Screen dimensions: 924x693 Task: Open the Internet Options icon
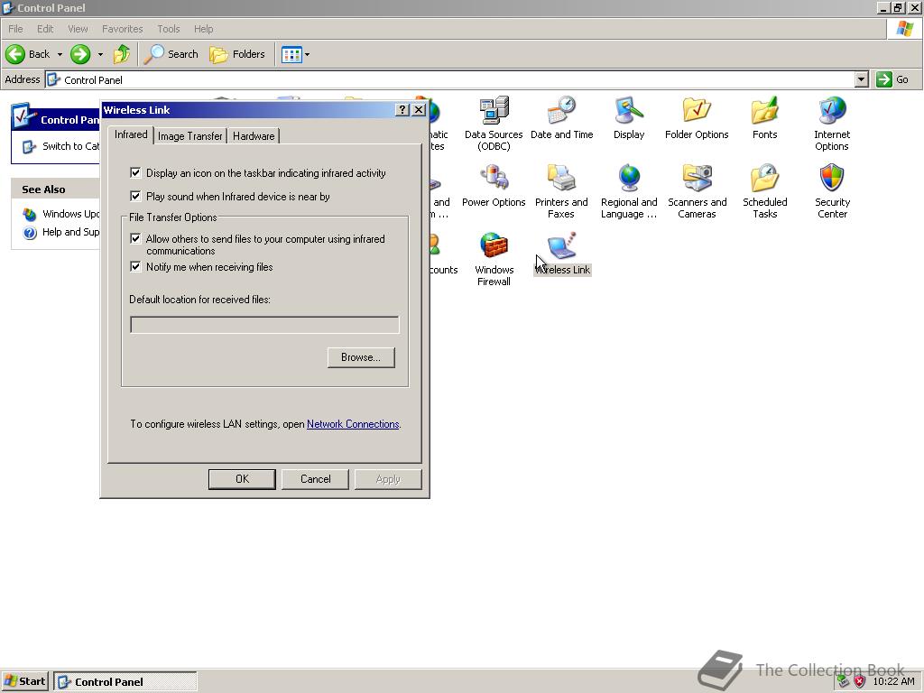(832, 110)
